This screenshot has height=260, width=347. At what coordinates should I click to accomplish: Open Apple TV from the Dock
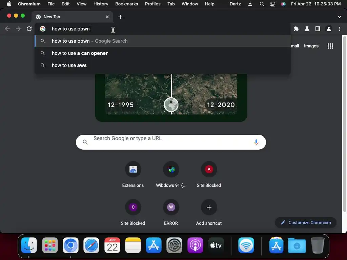point(216,245)
